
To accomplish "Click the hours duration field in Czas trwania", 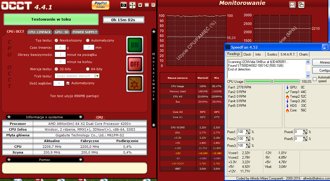I will click(x=60, y=48).
